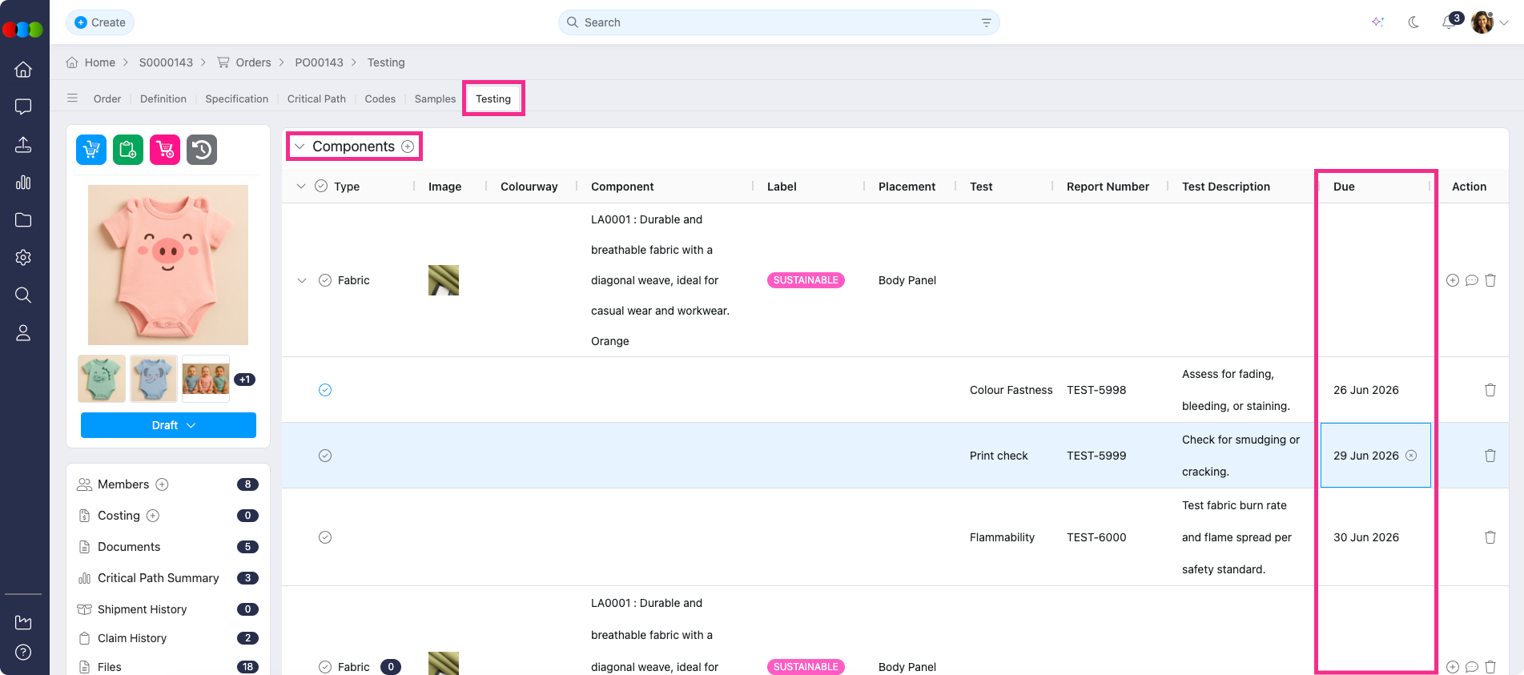This screenshot has height=675, width=1524.
Task: Open notifications bell with badge 3
Action: [1450, 22]
